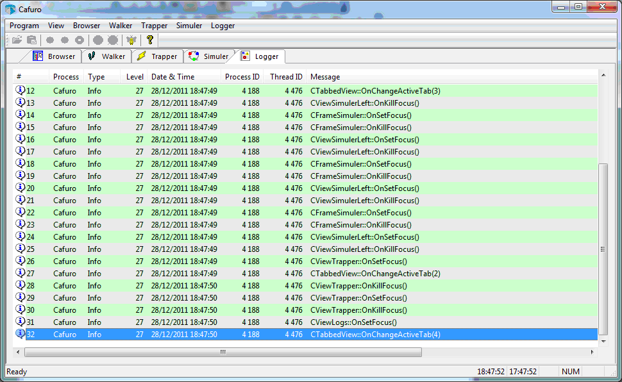Open the Trapper tab
This screenshot has width=622, height=382.
[158, 56]
